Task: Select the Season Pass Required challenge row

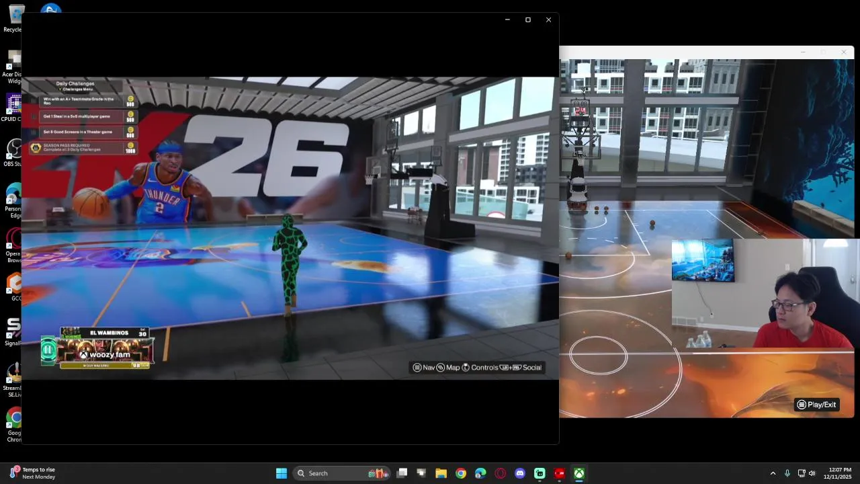Action: 83,147
